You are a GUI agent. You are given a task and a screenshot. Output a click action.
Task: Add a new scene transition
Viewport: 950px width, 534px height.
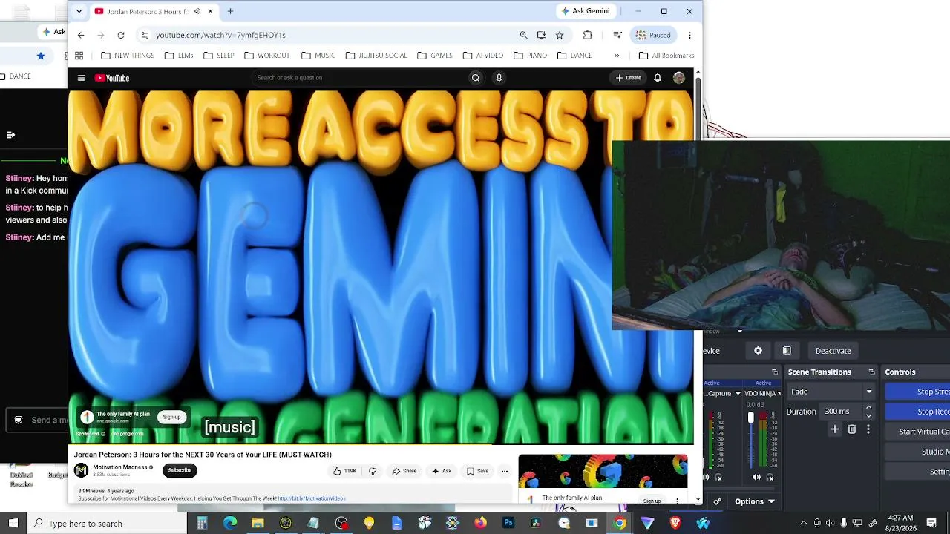pyautogui.click(x=835, y=429)
